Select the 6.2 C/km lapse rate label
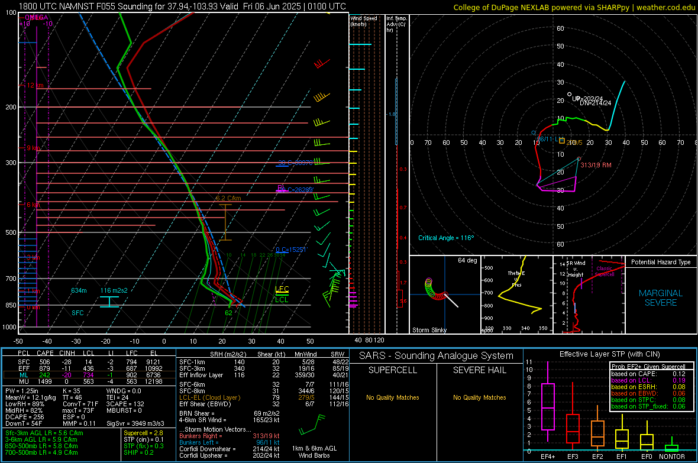The height and width of the screenshot is (463, 698). 228,198
